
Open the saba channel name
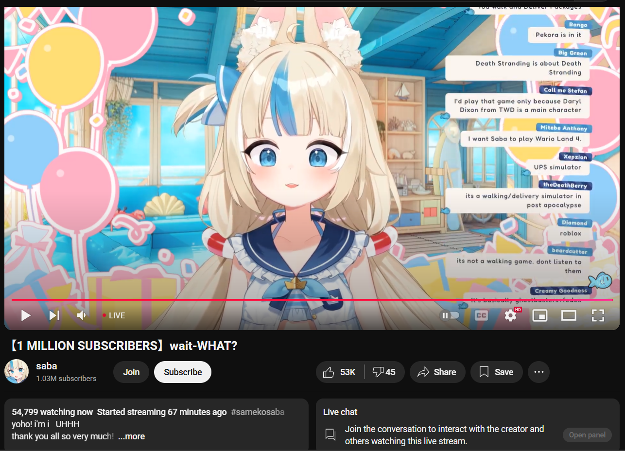tap(47, 366)
